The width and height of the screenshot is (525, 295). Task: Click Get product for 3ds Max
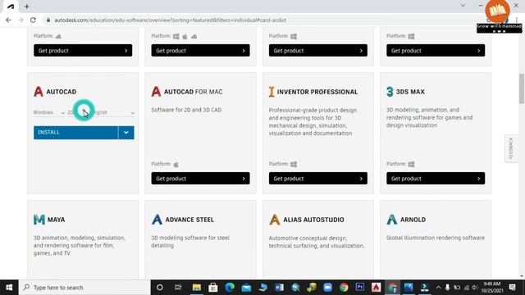pos(436,179)
